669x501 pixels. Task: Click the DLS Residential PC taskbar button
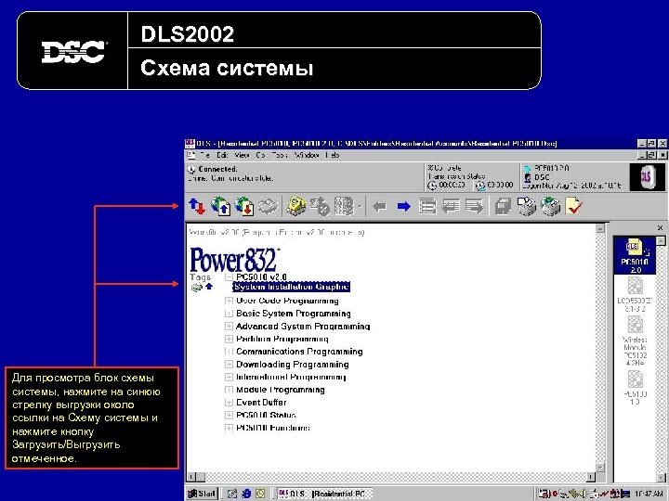click(x=324, y=494)
